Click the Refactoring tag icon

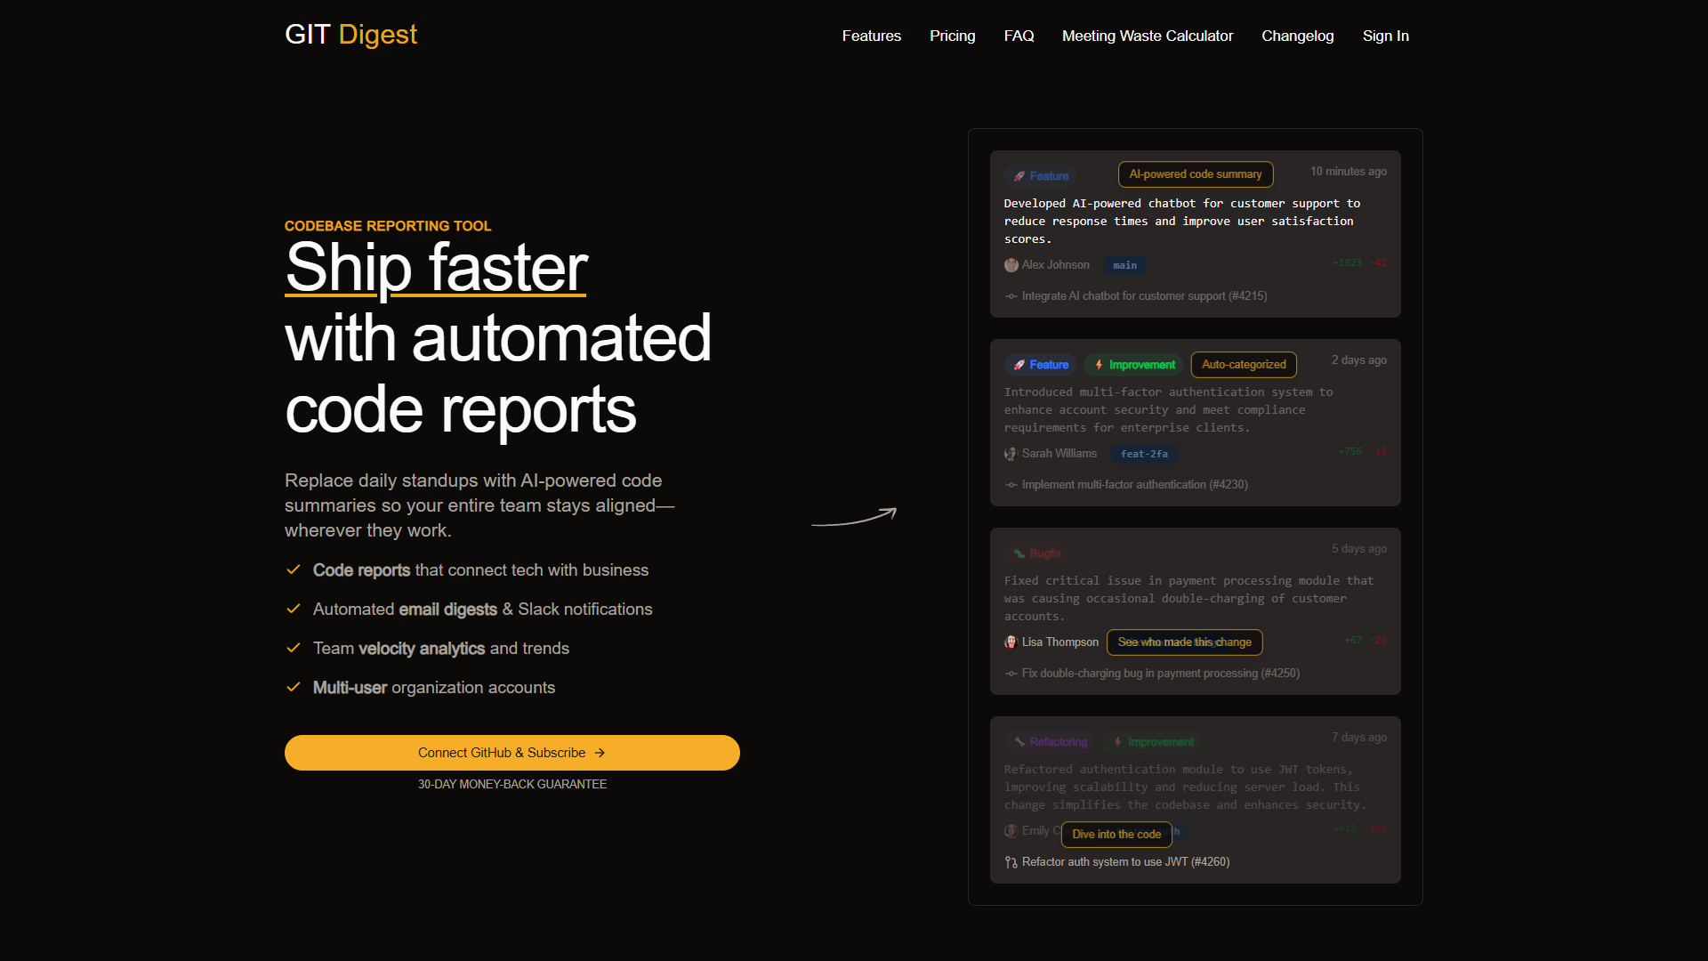coord(1019,742)
